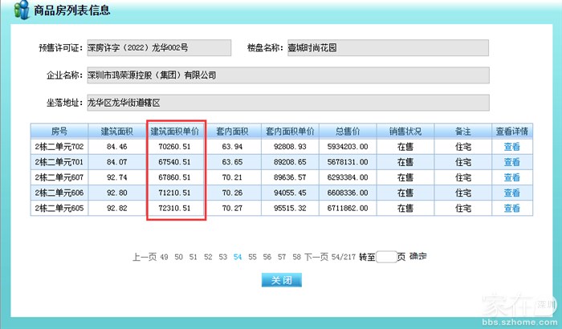Go to previous page via 上一页
562x329 pixels.
coord(144,258)
